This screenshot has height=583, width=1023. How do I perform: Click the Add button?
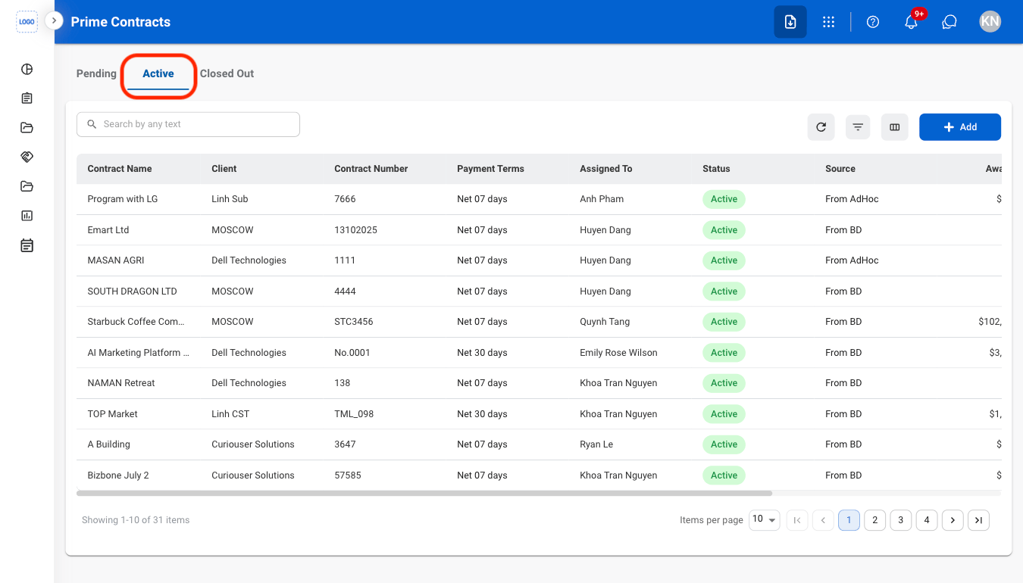click(x=960, y=127)
